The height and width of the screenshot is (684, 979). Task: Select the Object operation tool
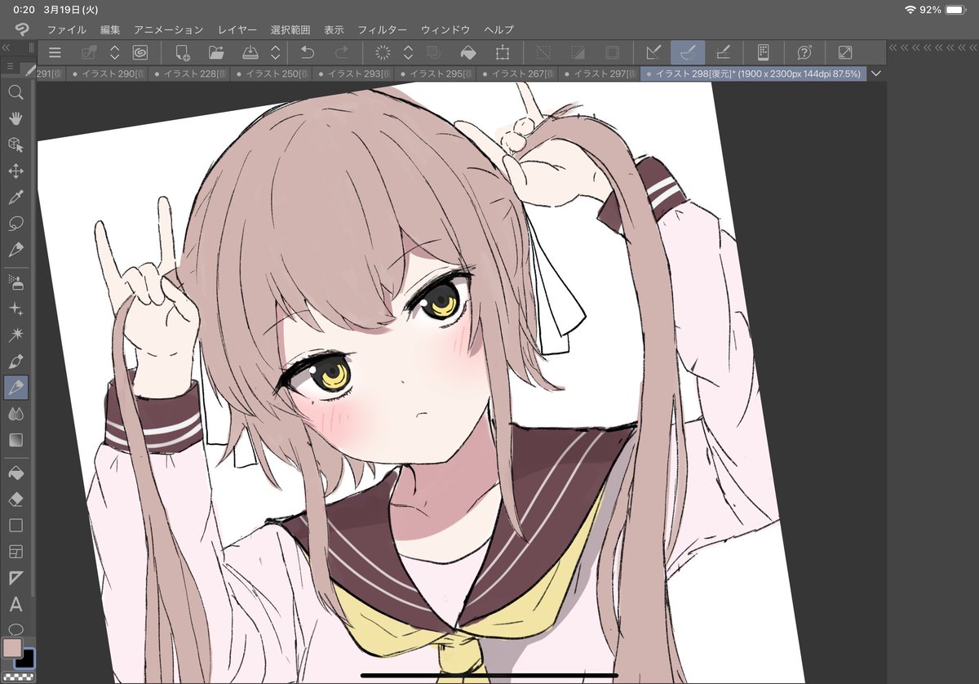[16, 144]
